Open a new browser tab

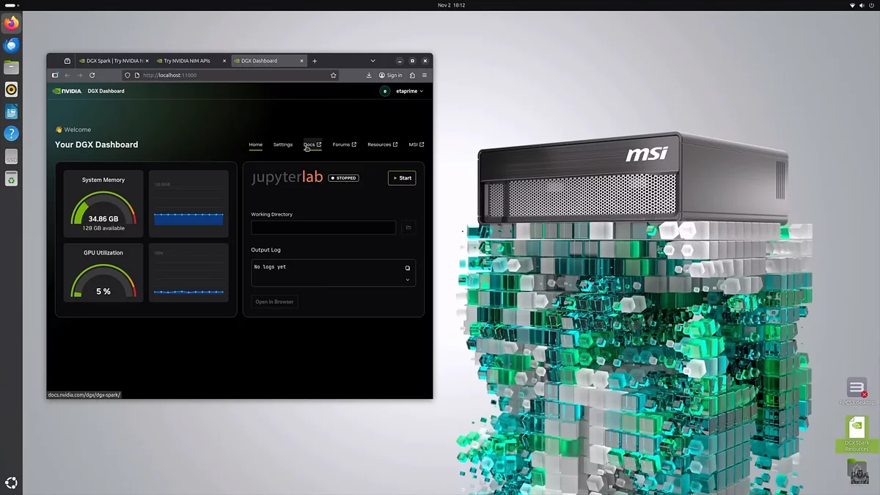[x=315, y=61]
